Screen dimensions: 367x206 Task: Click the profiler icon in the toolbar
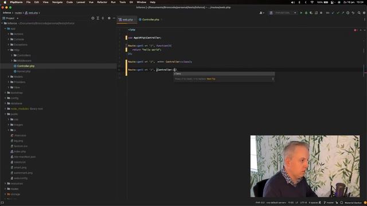(316, 13)
